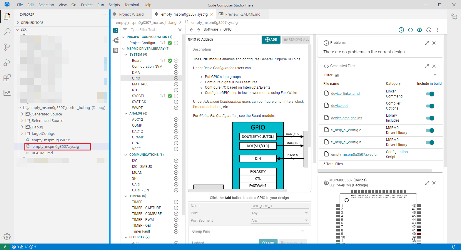The width and height of the screenshot is (461, 250).
Task: Click the plus icon next to UART
Action: tap(176, 184)
